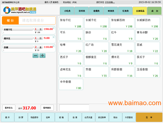Increase quantity with the plus button

click(42, 56)
